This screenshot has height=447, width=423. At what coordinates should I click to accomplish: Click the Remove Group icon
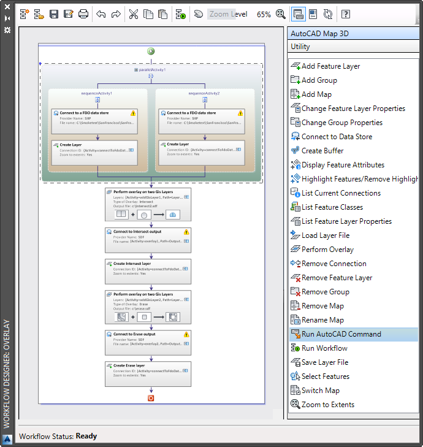tap(295, 291)
